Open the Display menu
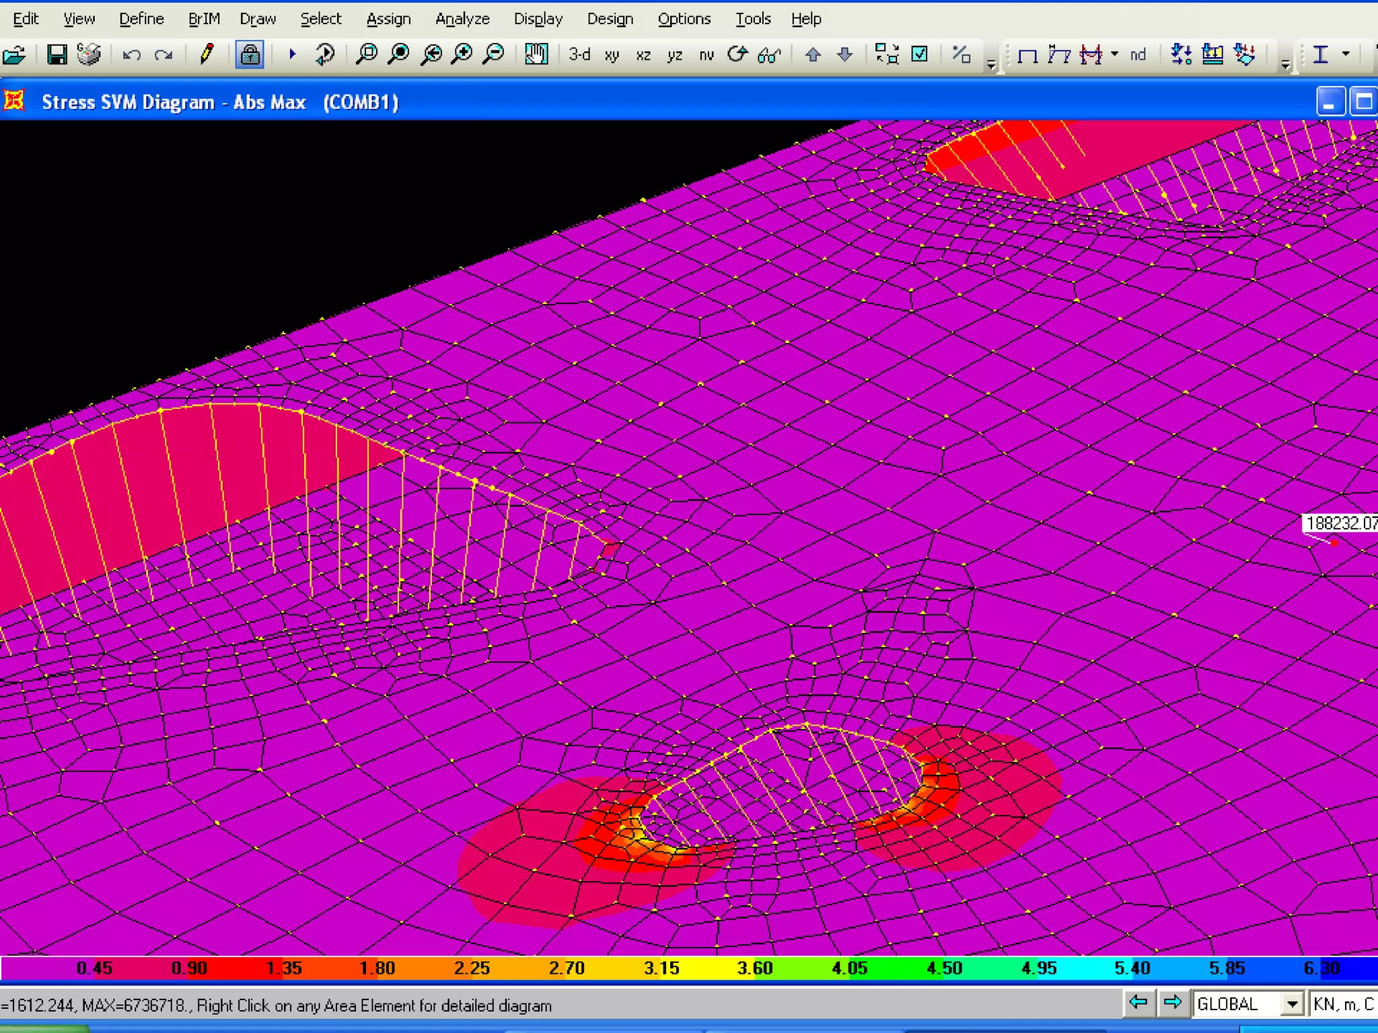The image size is (1378, 1033). (x=538, y=19)
